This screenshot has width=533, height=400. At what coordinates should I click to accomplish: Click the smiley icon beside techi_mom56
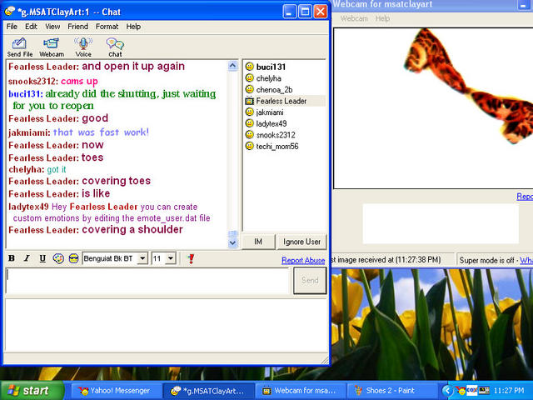coord(250,146)
